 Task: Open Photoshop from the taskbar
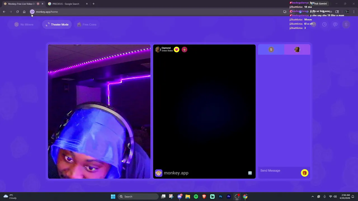pyautogui.click(x=220, y=197)
